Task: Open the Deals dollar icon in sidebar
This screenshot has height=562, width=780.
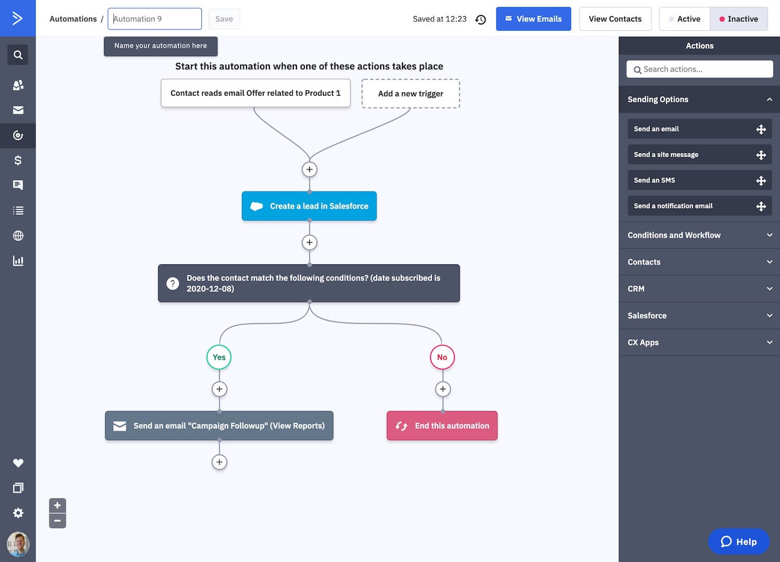Action: point(18,160)
